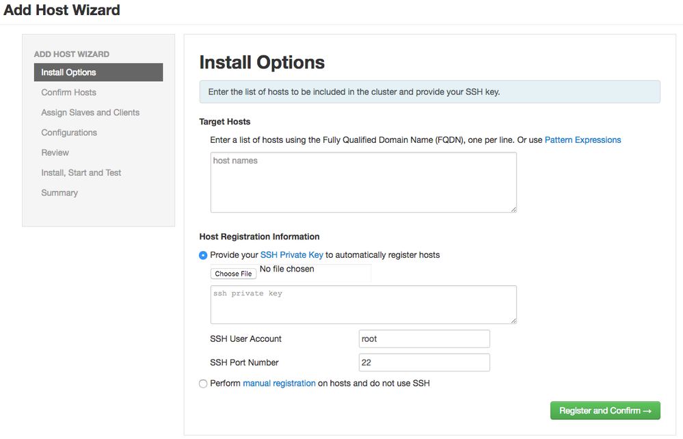The height and width of the screenshot is (439, 683).
Task: Open Assign Slaves and Clients step
Action: coord(90,112)
